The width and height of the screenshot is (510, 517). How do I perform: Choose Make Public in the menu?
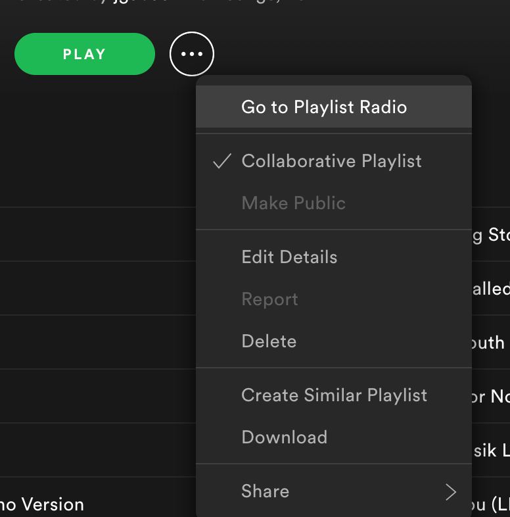(x=334, y=203)
